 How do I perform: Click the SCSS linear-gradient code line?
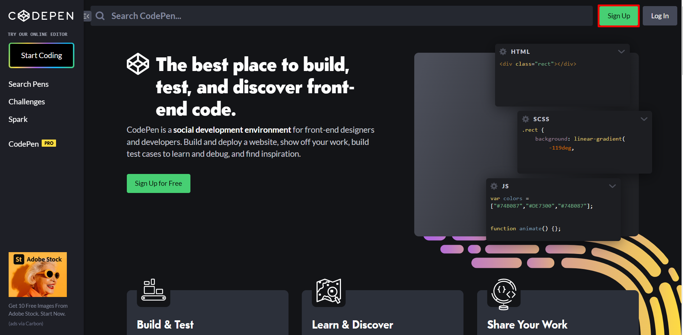pos(580,139)
